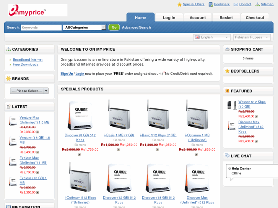The height and width of the screenshot is (208, 278).
Task: Click the i-Basic 1 MB router image
Action: [119, 114]
